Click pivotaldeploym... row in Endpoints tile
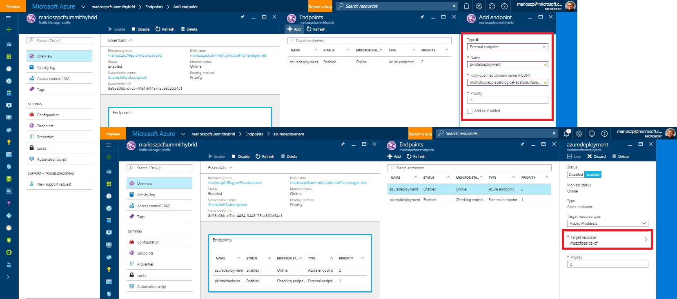This screenshot has height=299, width=677. tap(290, 281)
